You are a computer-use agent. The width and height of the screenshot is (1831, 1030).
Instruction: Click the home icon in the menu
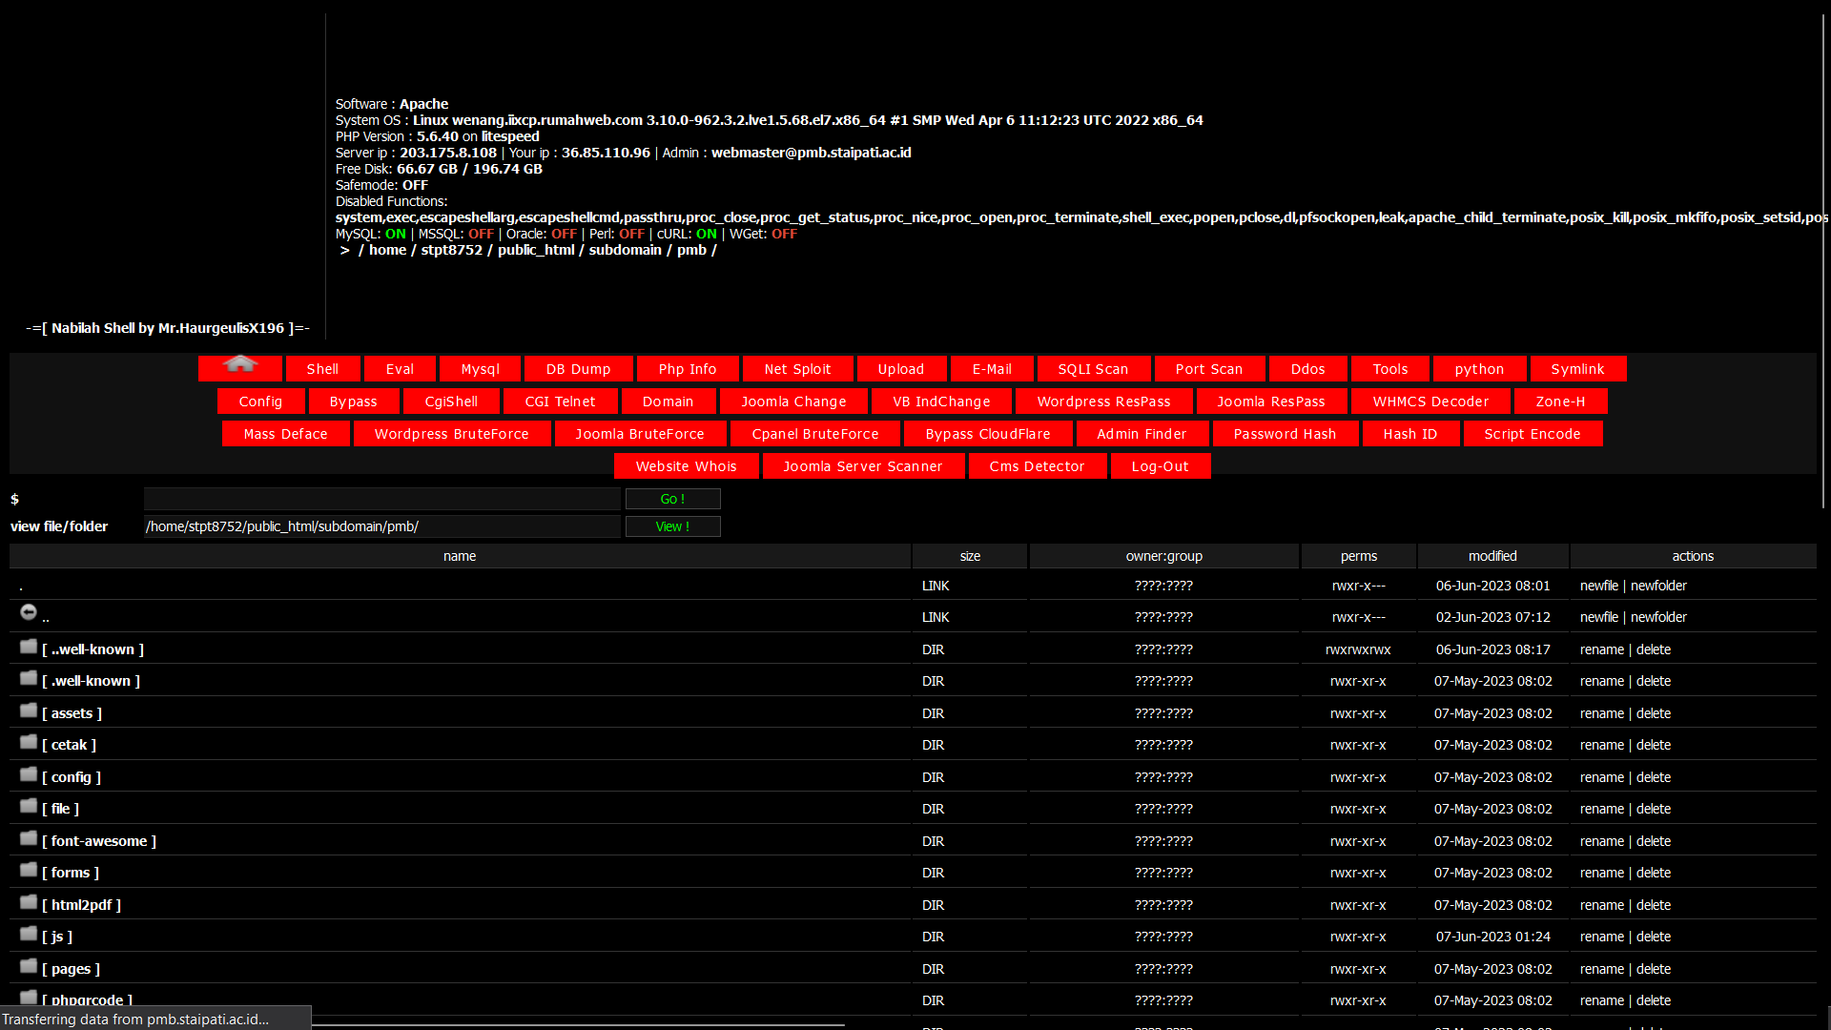[240, 364]
